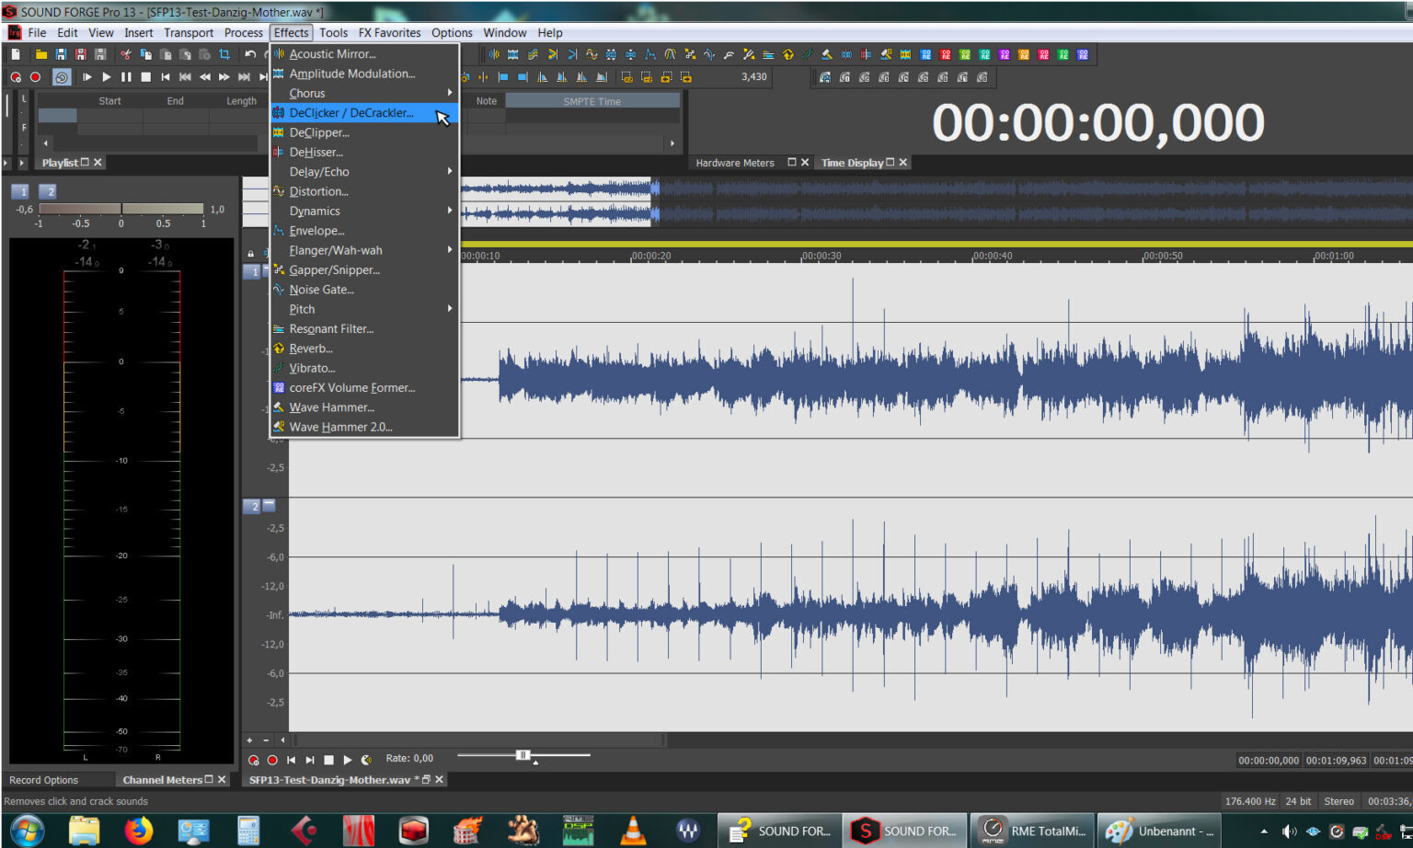This screenshot has height=848, width=1413.
Task: Click the blue coreFX plugin icon
Action: pos(925,54)
